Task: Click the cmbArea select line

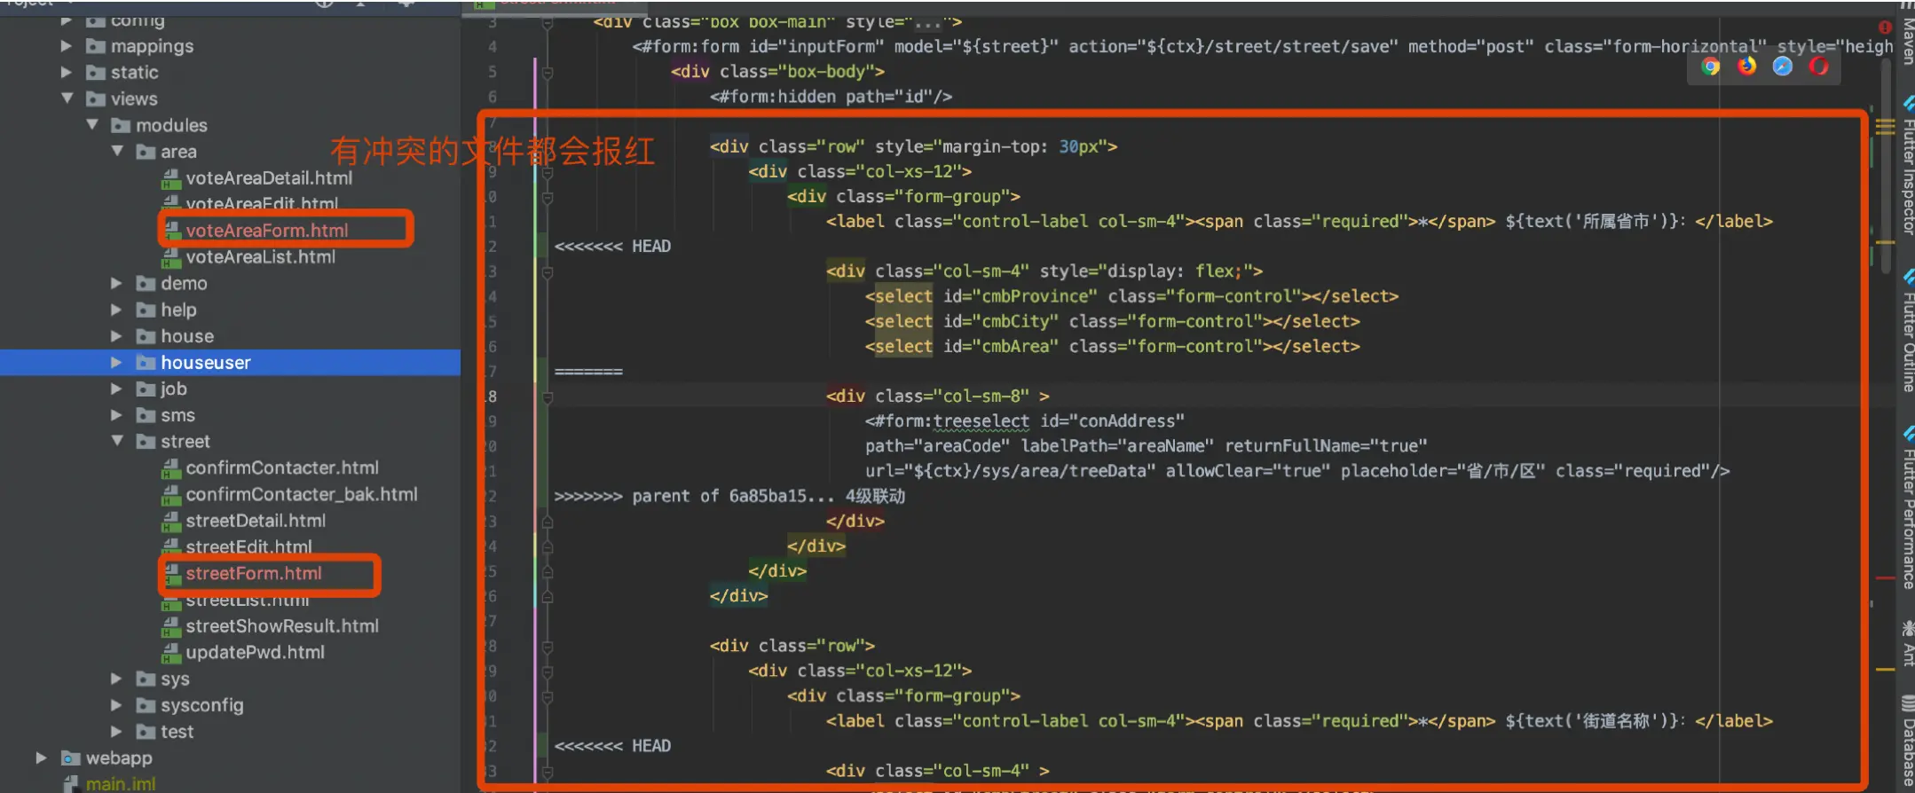Action: coord(1112,347)
